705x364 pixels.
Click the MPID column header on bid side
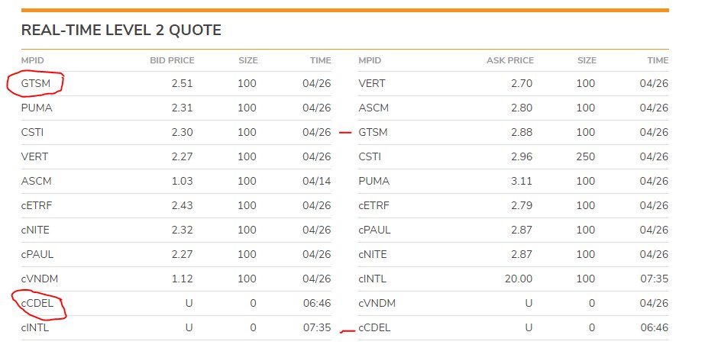pos(32,60)
